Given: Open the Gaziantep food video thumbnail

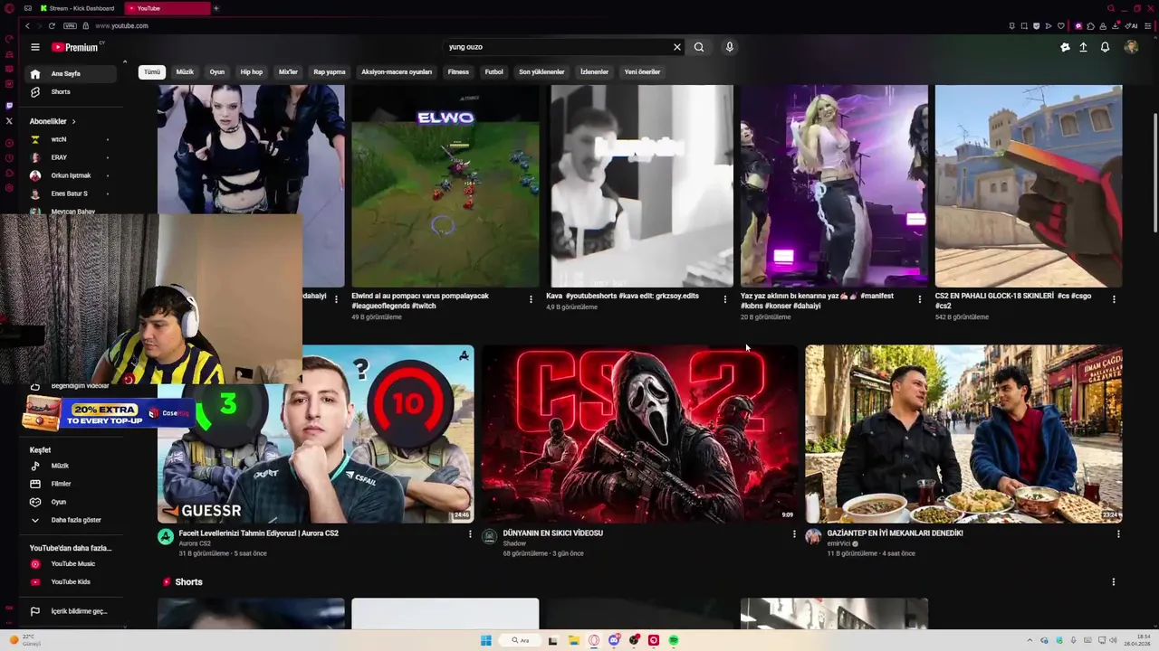Looking at the screenshot, I should coord(963,434).
